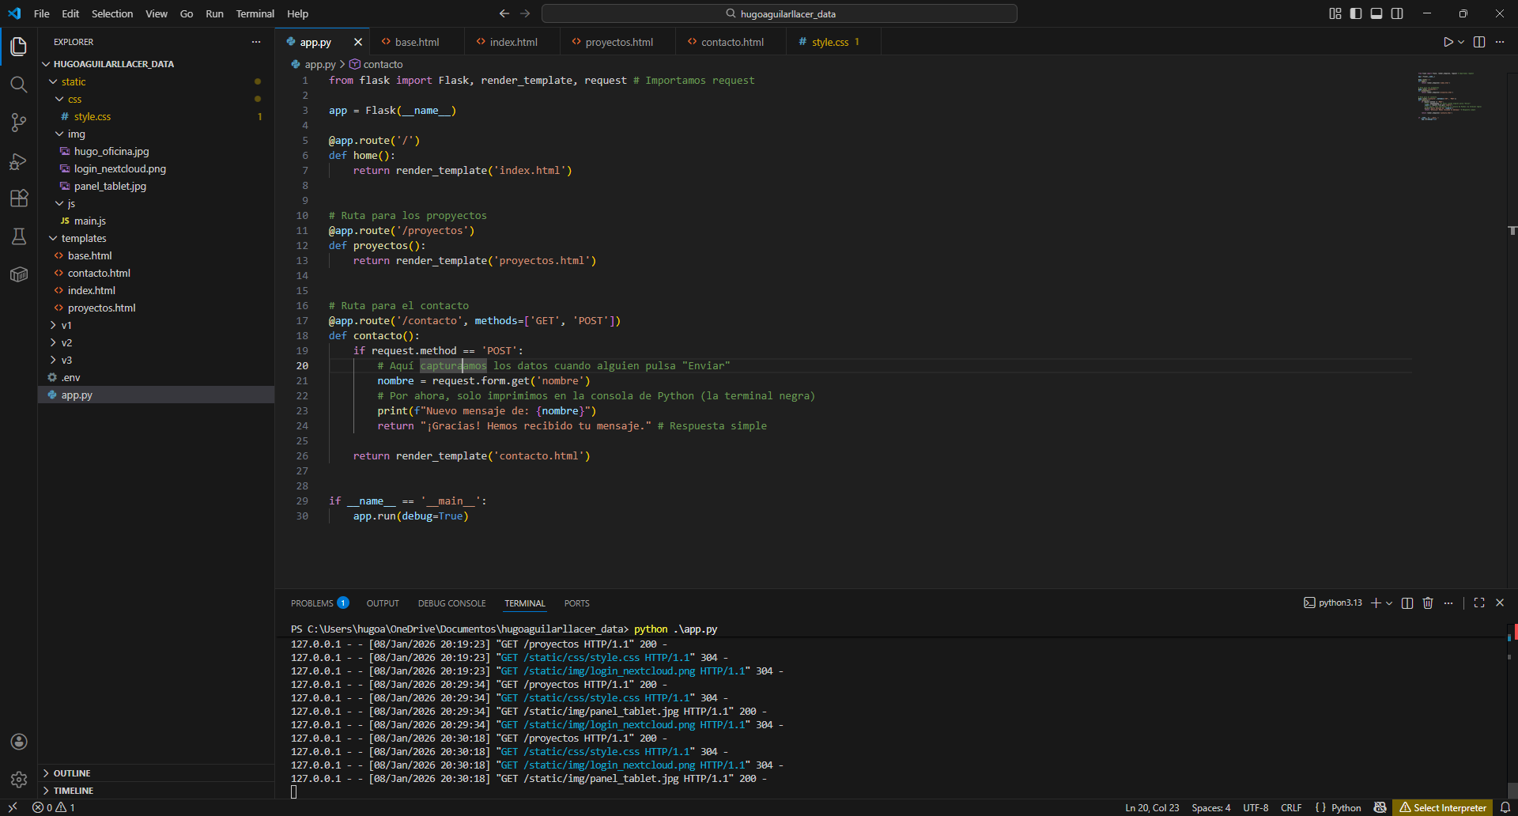Open proyectos.html in the explorer
Screen dimensions: 1518x816
pos(101,308)
